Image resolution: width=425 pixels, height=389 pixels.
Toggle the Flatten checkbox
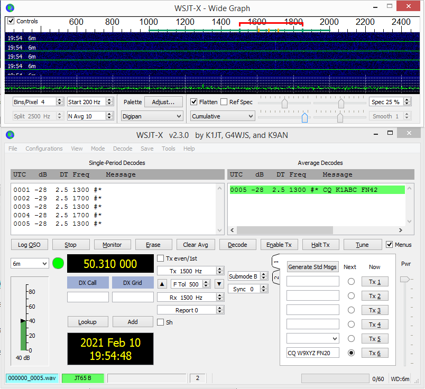[193, 102]
